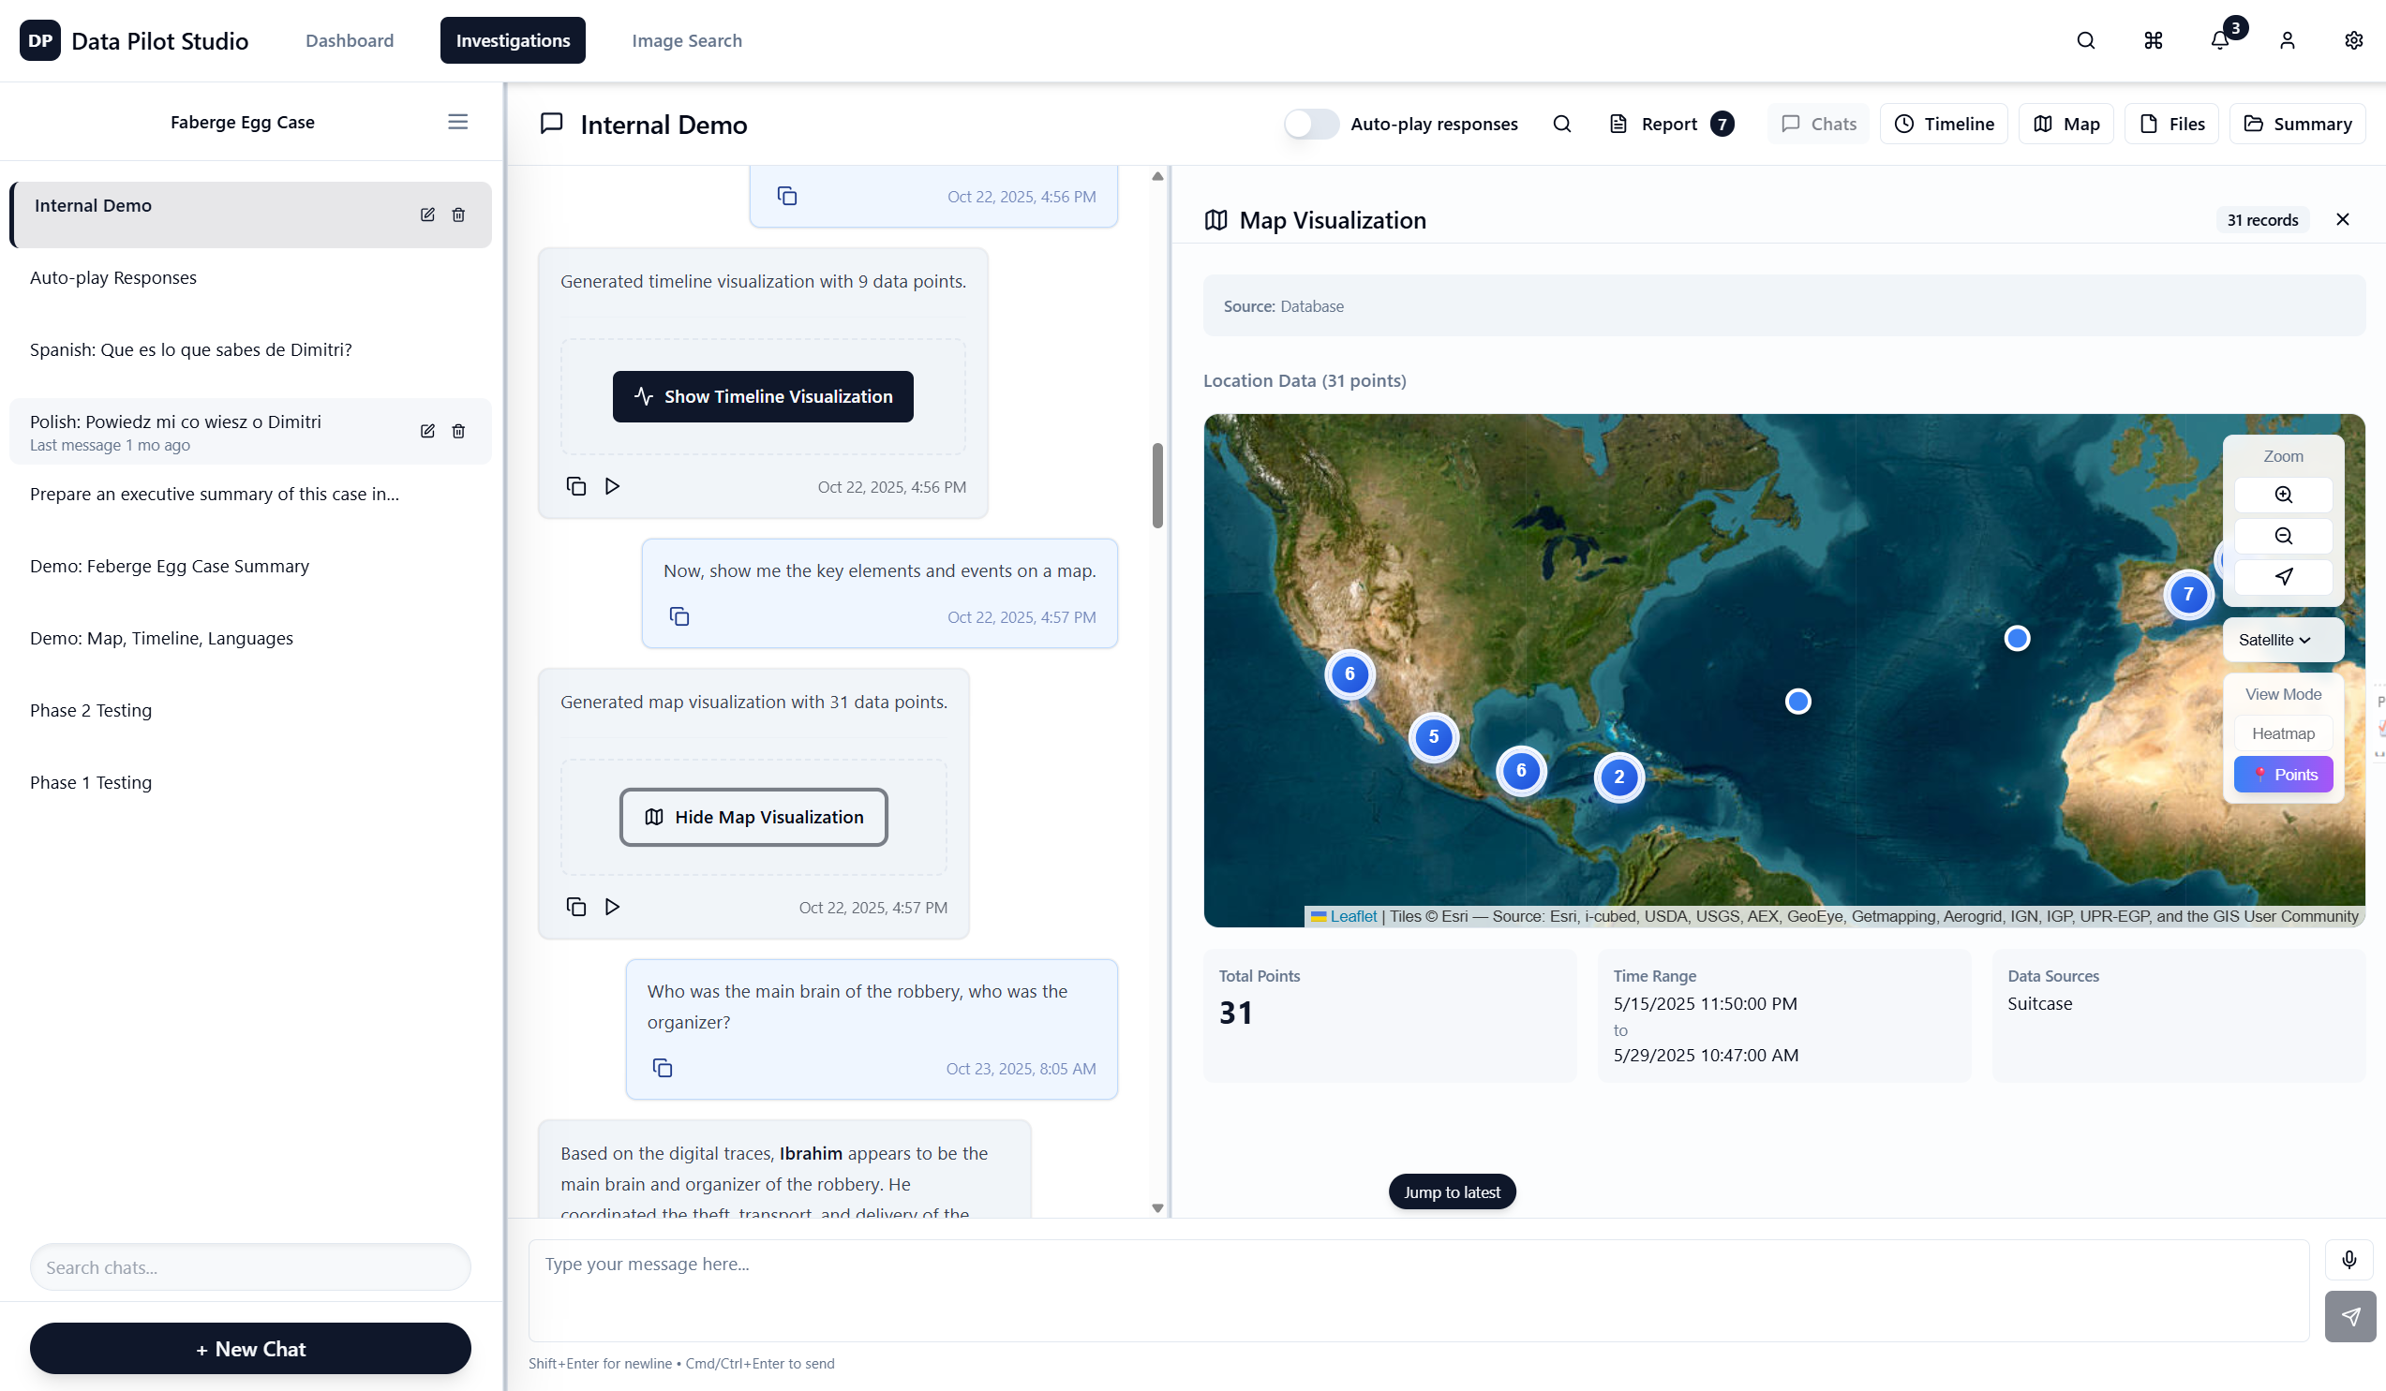
Task: Click the cluster marker labeled 7
Action: pyautogui.click(x=2188, y=594)
